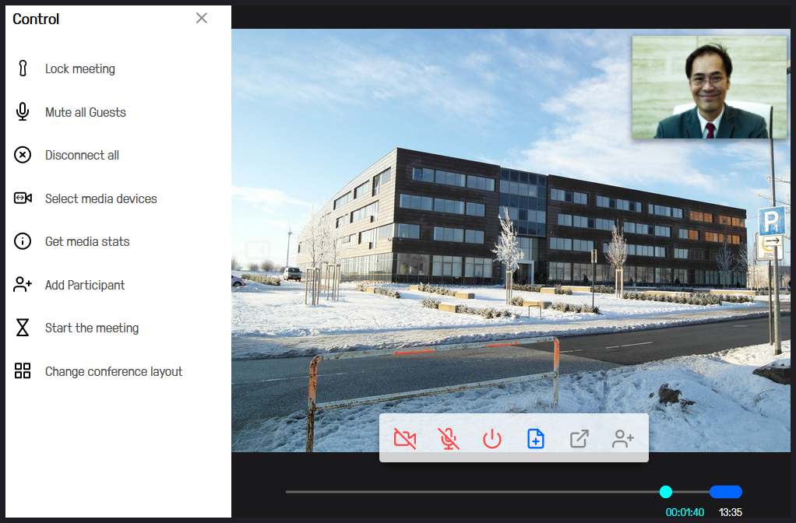Click the cyan handle on the timeline slider
796x523 pixels.
tap(666, 492)
